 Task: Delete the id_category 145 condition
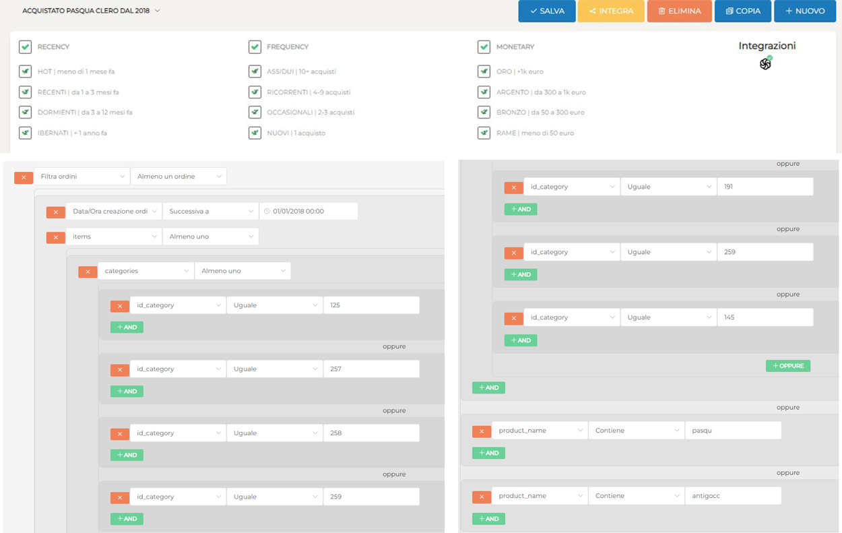[514, 318]
